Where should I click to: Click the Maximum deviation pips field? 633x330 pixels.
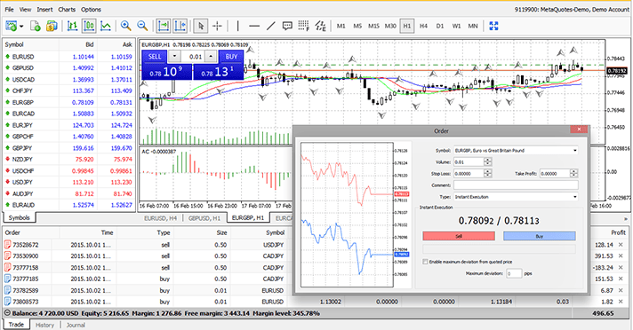click(514, 273)
